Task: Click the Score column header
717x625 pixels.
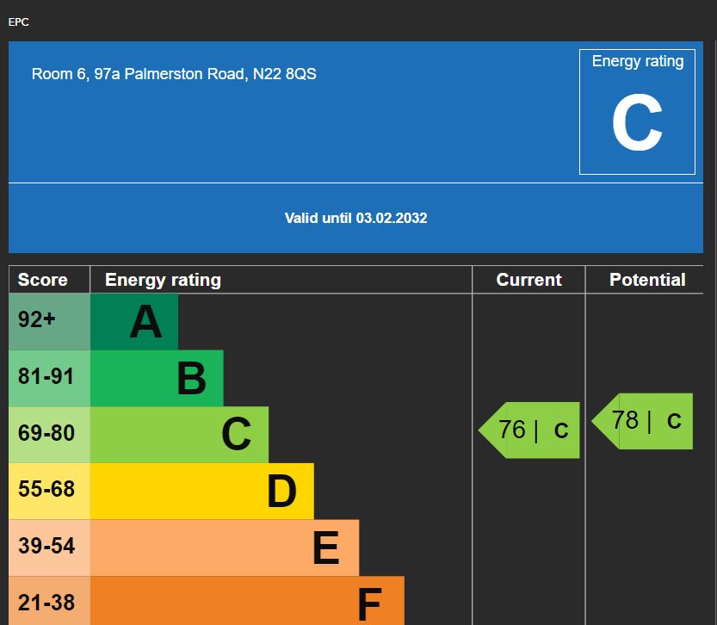Action: [43, 280]
